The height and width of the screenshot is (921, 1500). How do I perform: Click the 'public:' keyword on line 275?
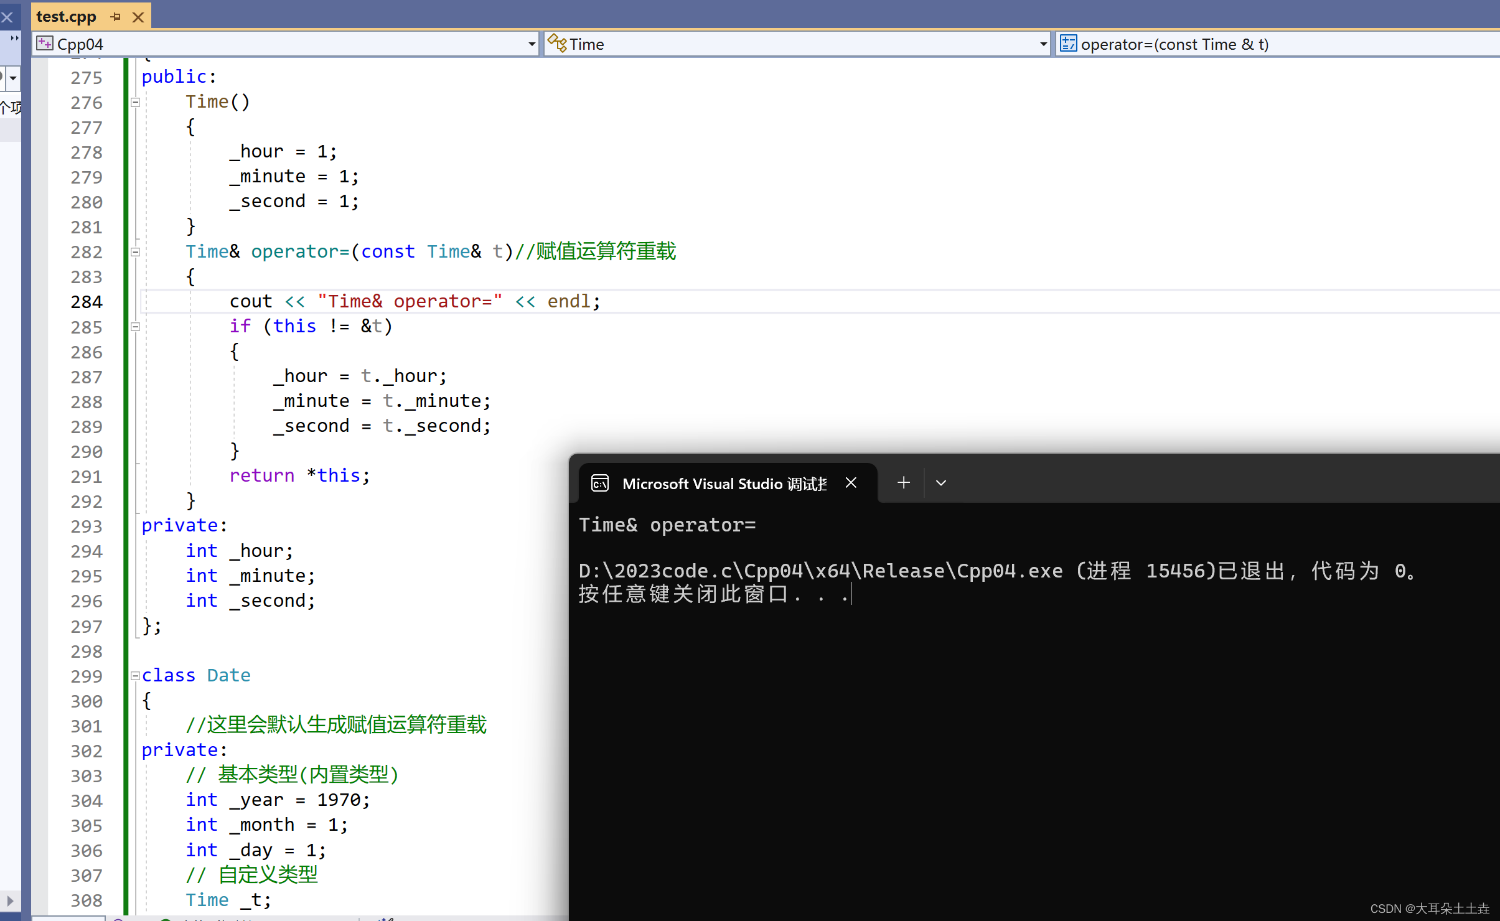[x=179, y=77]
